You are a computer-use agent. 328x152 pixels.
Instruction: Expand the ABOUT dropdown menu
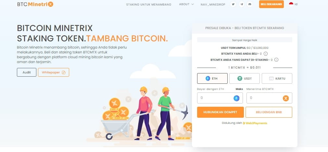click(186, 4)
